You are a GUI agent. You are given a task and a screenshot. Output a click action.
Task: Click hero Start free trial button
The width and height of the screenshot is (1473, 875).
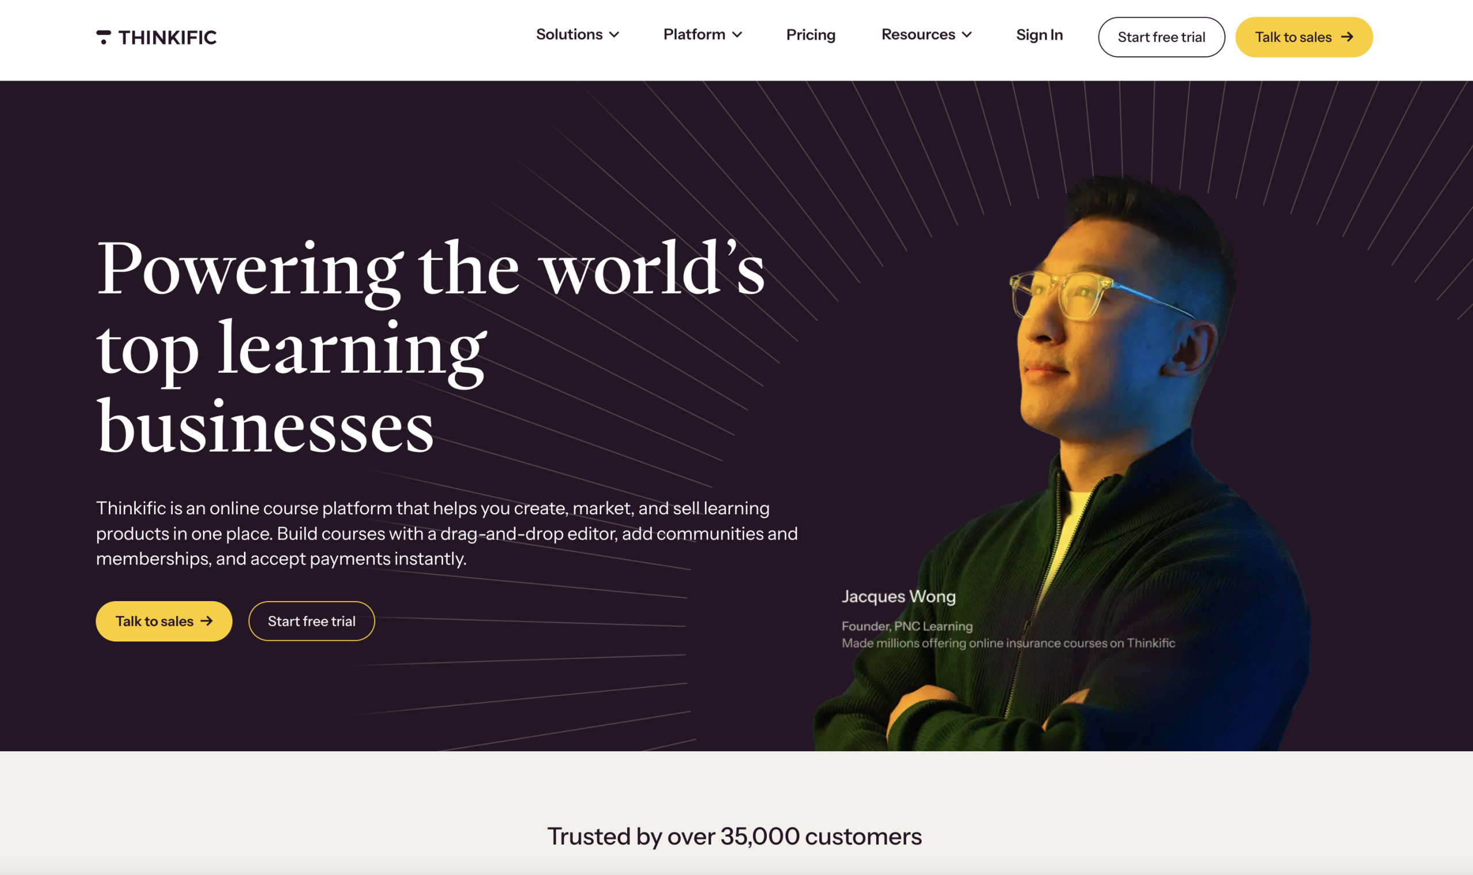tap(311, 621)
